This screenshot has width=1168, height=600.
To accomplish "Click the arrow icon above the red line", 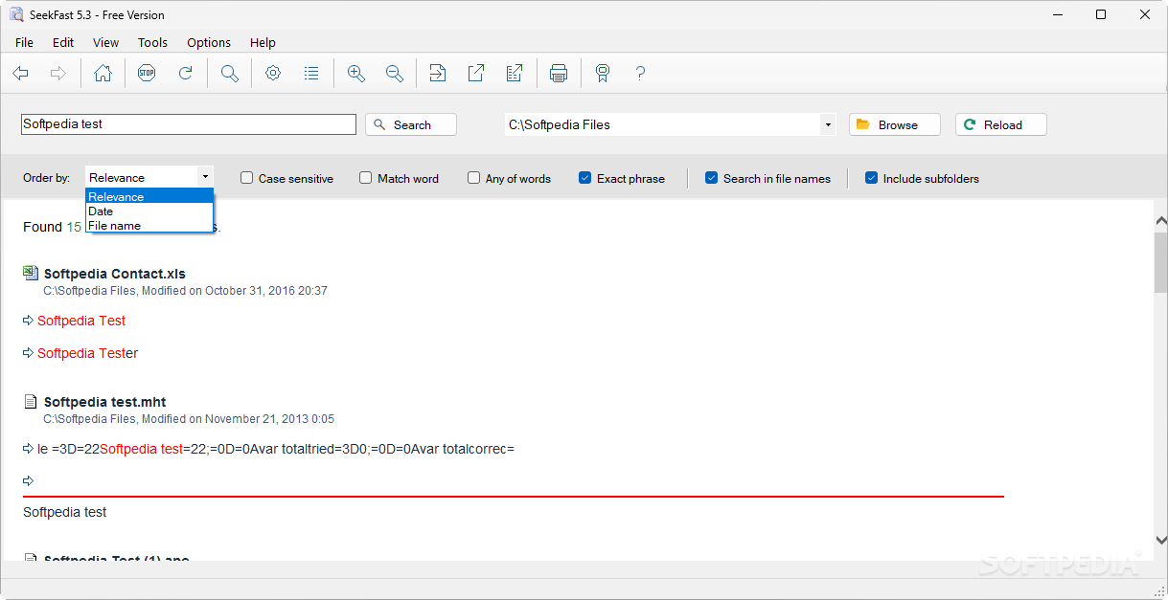I will pos(29,480).
